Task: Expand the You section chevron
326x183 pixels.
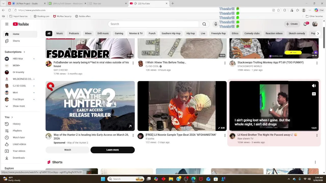Action: point(12,117)
